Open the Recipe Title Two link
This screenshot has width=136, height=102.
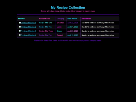45,27
